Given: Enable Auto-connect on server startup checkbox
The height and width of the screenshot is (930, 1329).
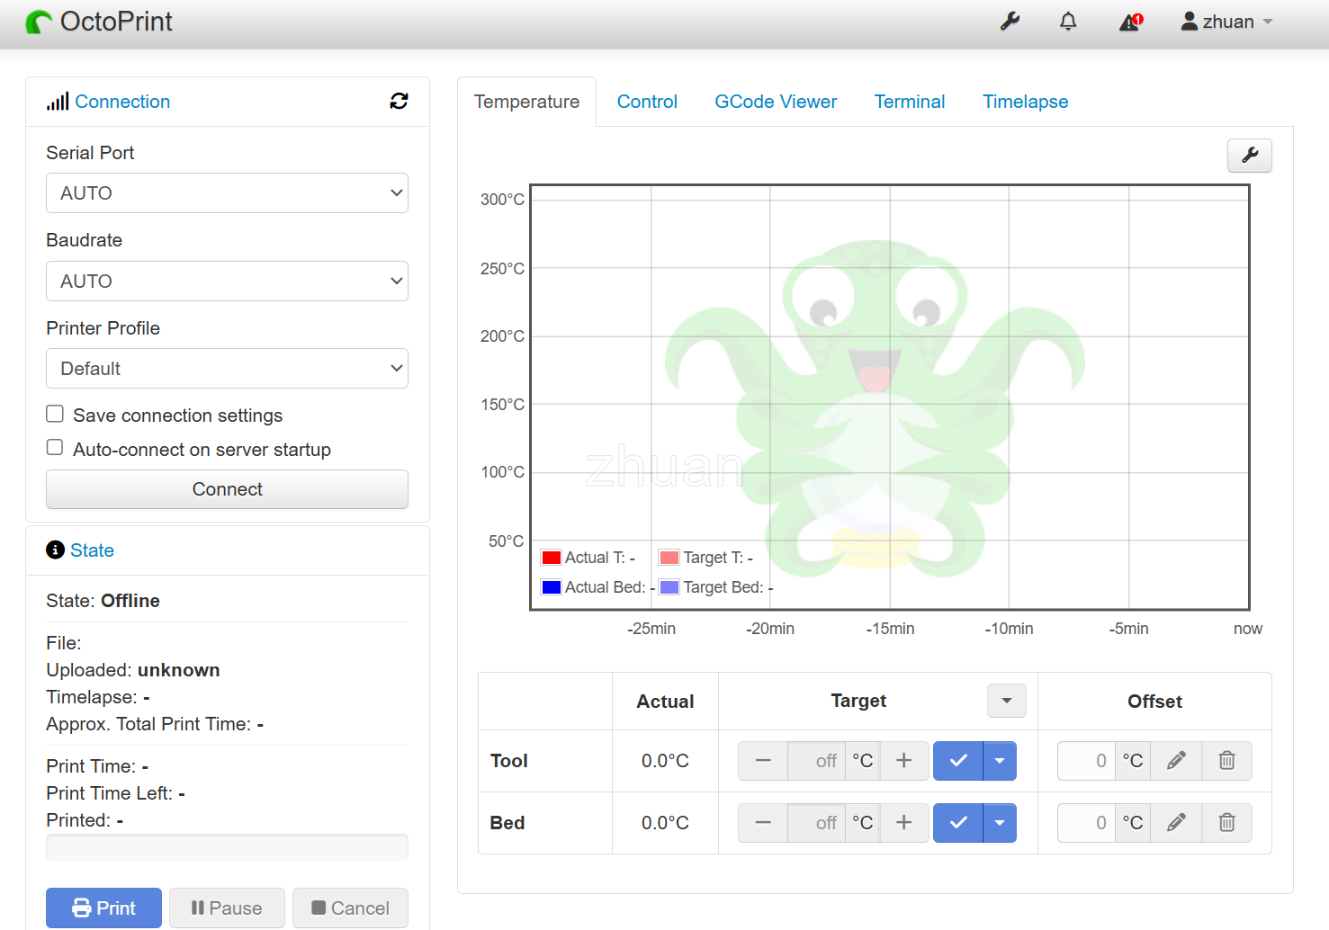Looking at the screenshot, I should [x=55, y=448].
